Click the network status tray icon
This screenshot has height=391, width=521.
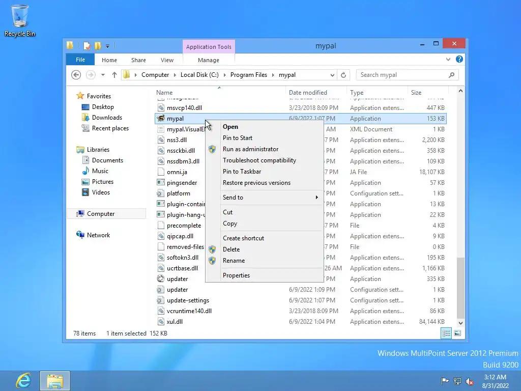(457, 381)
